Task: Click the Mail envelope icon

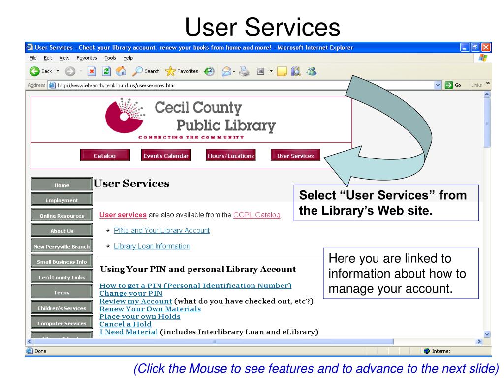Action: [226, 71]
